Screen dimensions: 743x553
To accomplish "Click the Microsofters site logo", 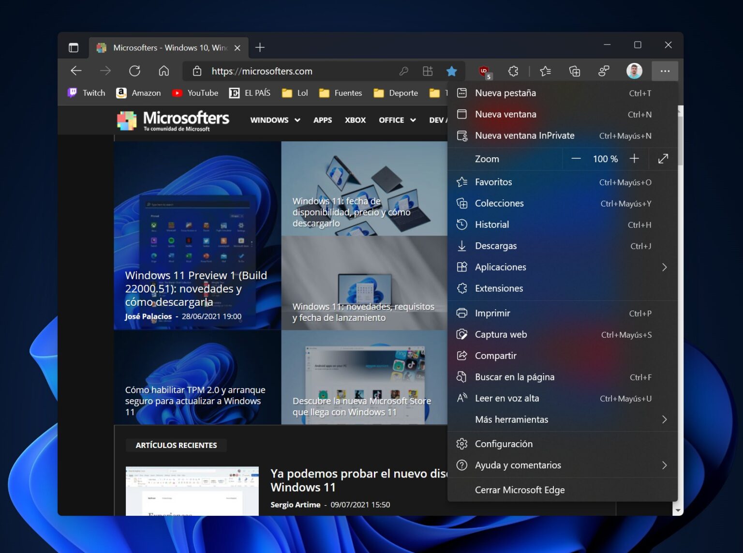I will click(x=173, y=120).
